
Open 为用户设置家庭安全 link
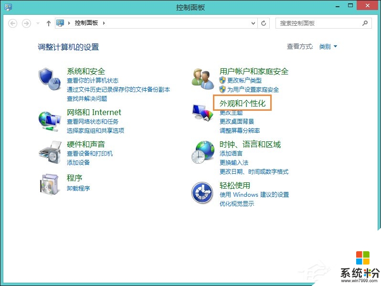253,89
